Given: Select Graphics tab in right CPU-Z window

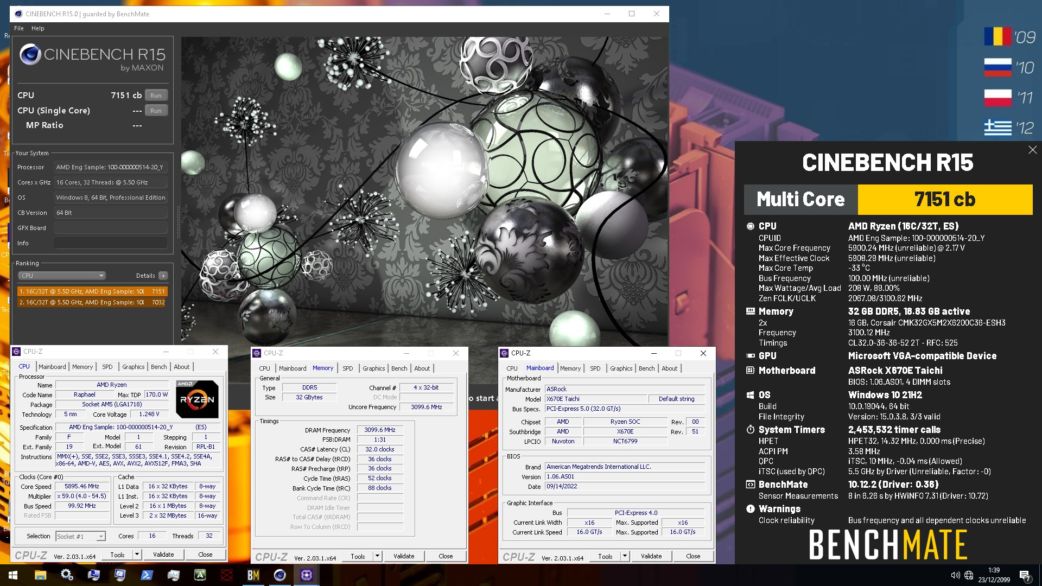Looking at the screenshot, I should 621,368.
